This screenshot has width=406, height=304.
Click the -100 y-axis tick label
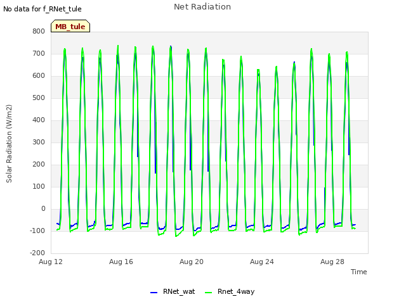(37, 231)
